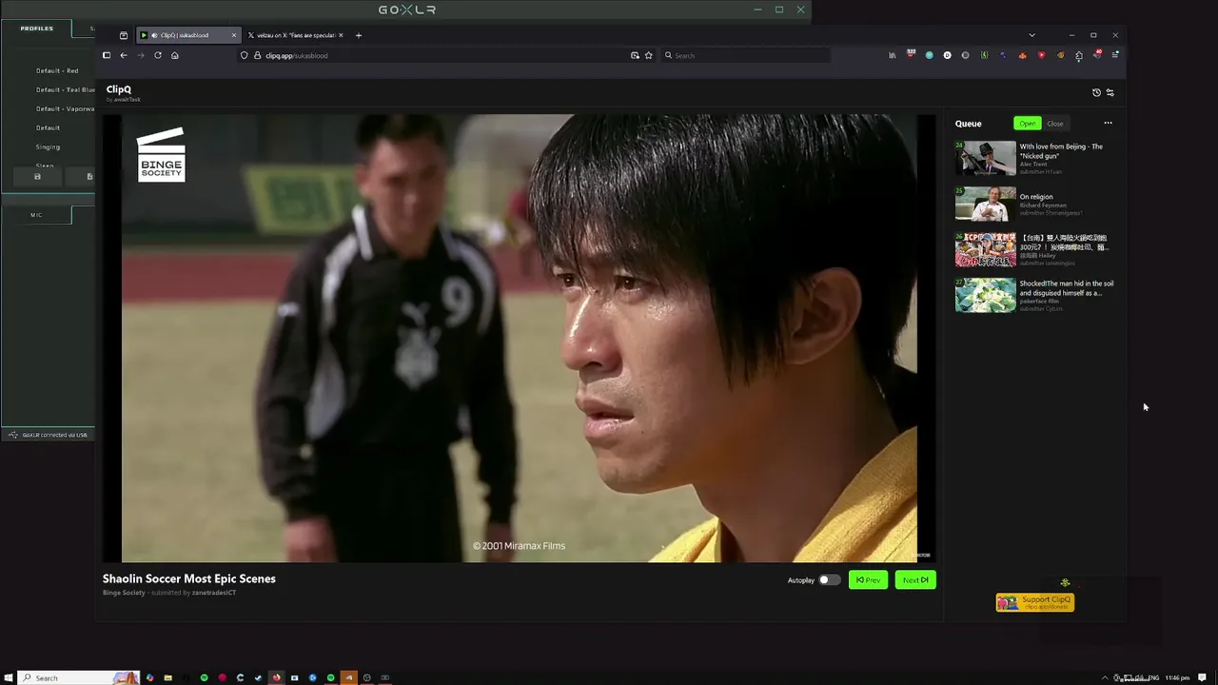Open Spotify from the taskbar
The image size is (1218, 685).
coord(204,677)
